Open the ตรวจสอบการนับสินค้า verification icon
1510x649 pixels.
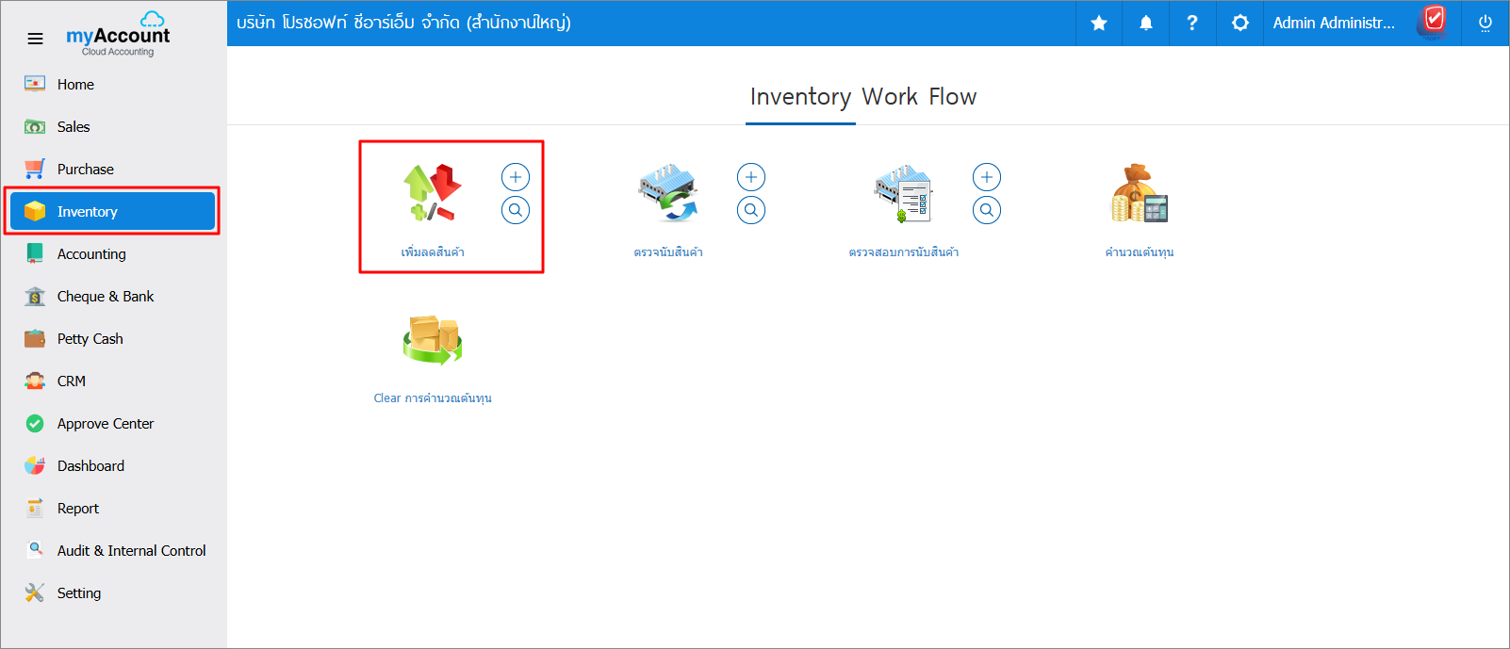[x=903, y=193]
